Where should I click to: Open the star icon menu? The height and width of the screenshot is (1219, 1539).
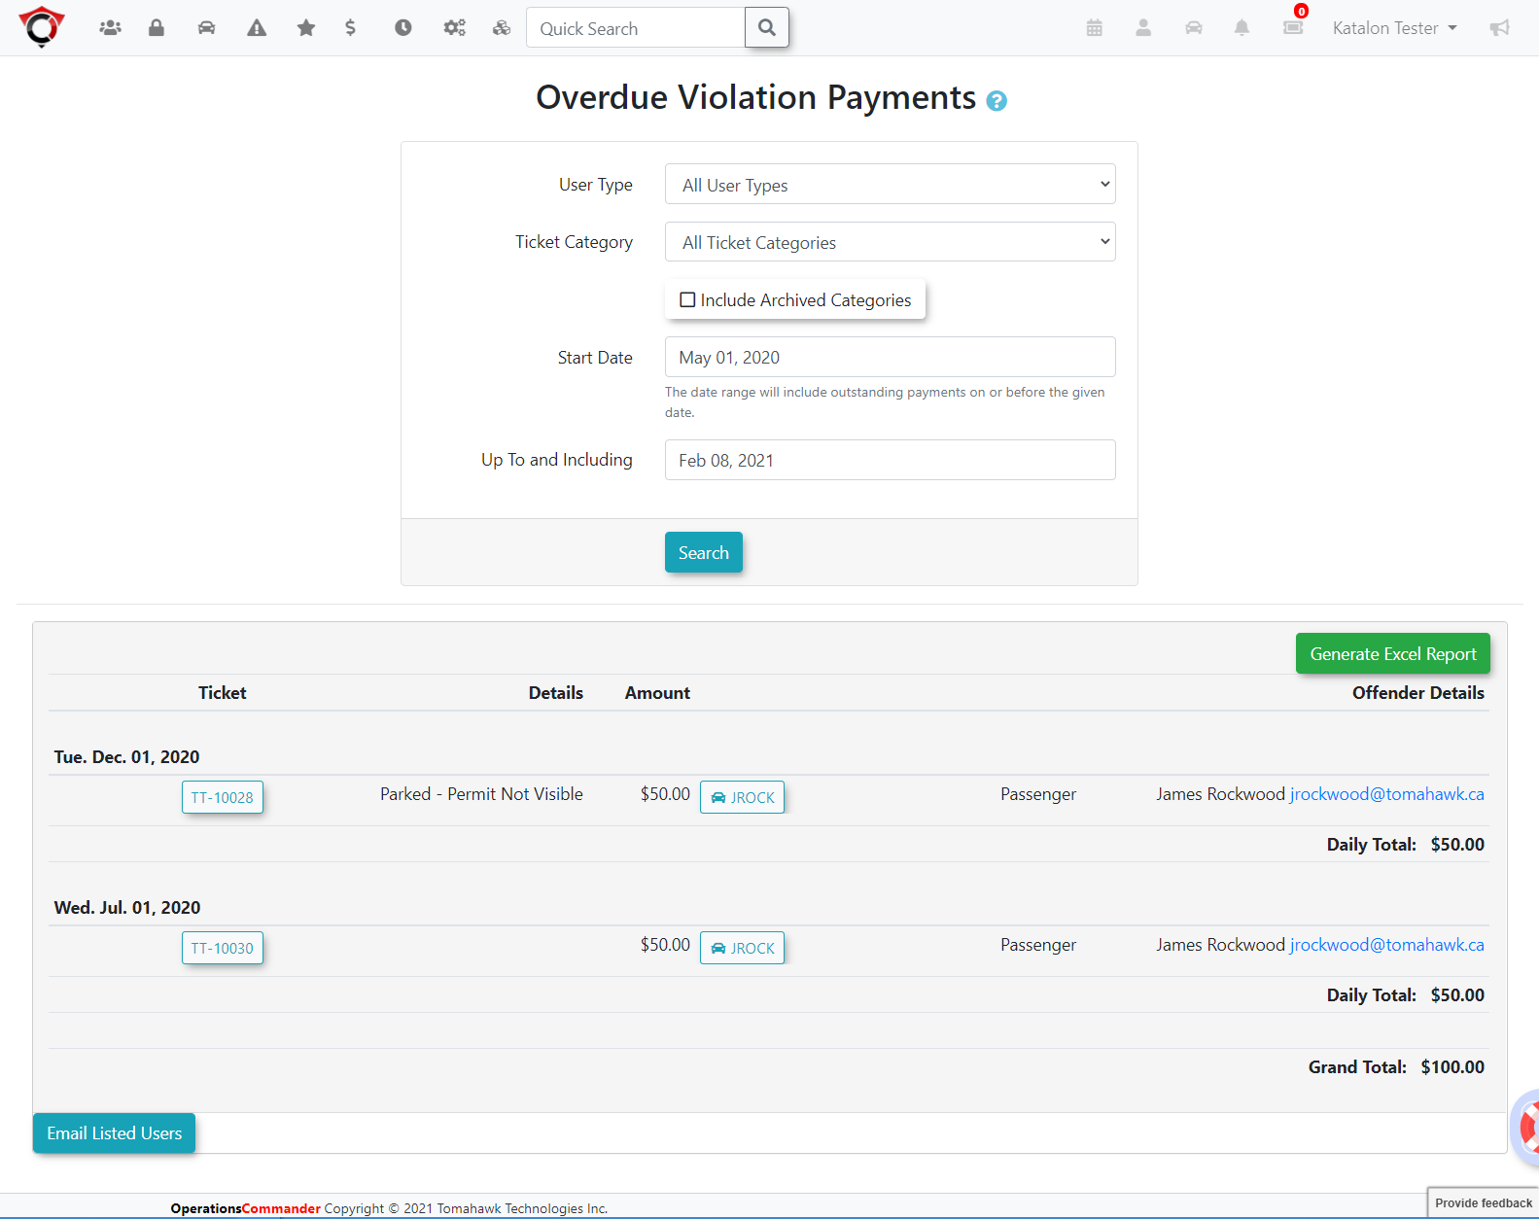pos(306,28)
